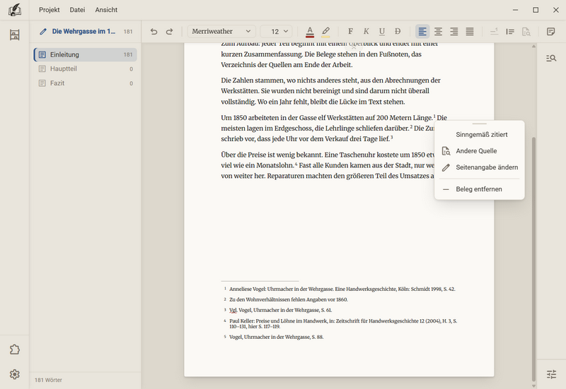Click superscript footnote mark 4 after 'Monatslohn.'
566x389 pixels.
point(296,164)
